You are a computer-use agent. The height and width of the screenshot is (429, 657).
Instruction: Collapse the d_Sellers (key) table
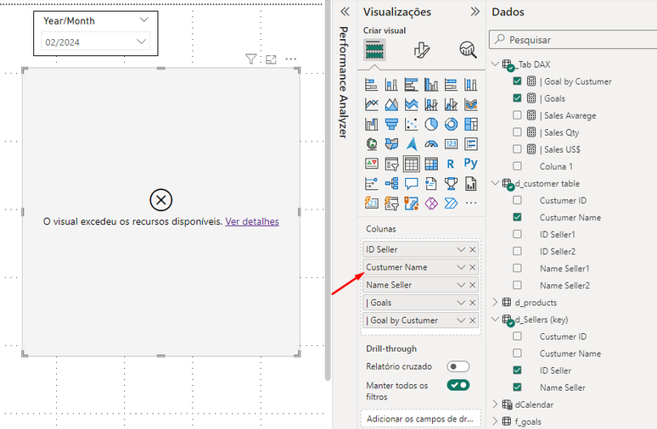coord(495,320)
